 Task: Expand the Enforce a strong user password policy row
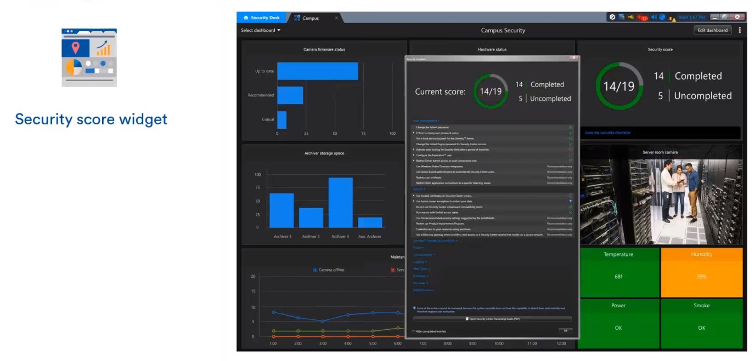point(414,133)
